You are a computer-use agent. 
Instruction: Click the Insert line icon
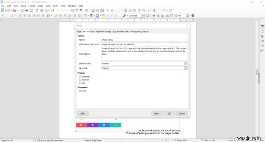click(x=159, y=10)
